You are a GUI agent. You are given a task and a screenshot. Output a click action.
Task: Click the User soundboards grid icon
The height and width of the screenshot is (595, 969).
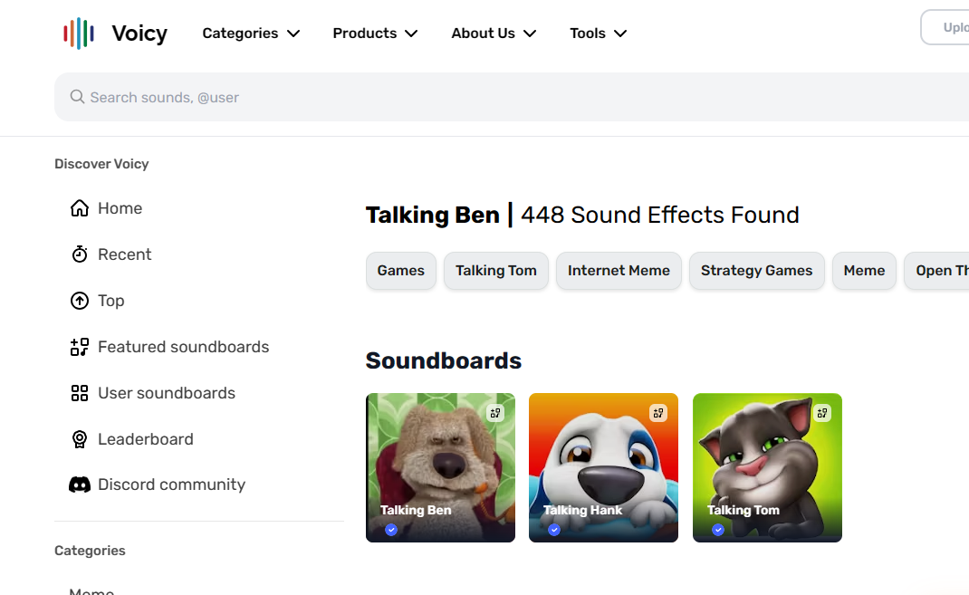pos(80,393)
